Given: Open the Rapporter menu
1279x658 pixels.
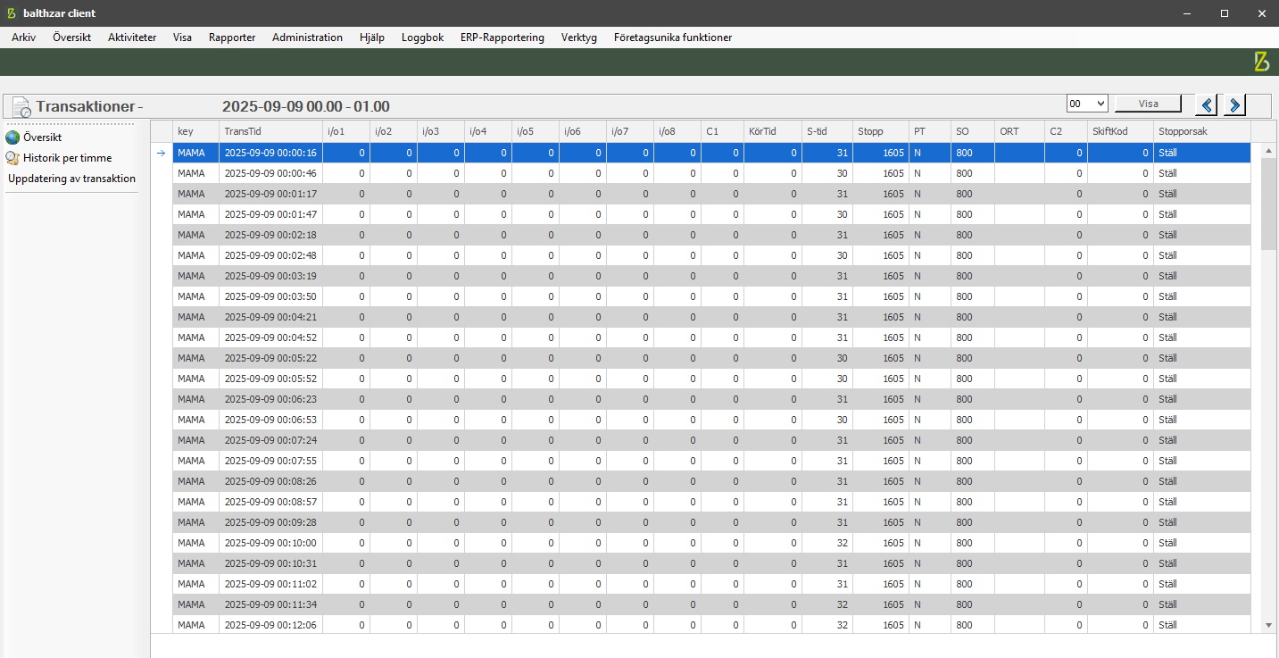Looking at the screenshot, I should [x=232, y=37].
